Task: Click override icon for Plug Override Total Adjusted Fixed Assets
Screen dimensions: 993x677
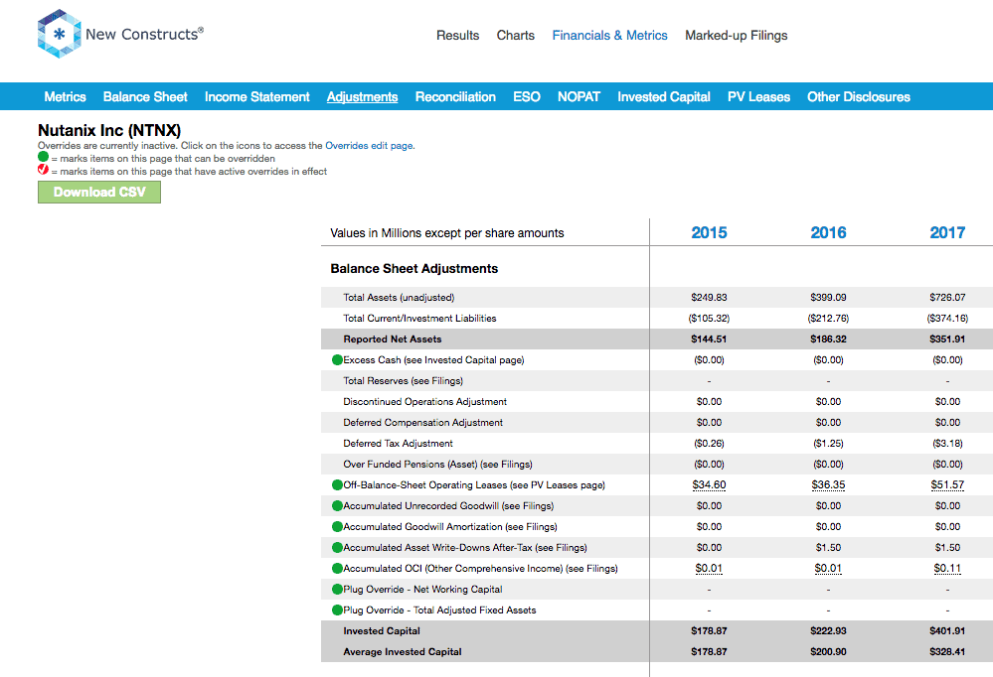Action: coord(338,610)
